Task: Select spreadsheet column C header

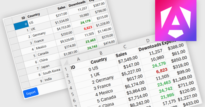Action: point(125,47)
